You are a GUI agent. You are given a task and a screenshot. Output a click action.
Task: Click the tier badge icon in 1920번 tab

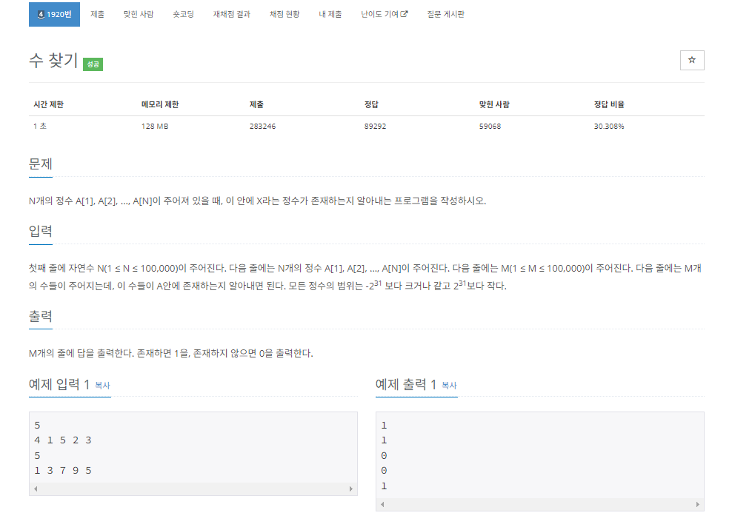tap(41, 15)
